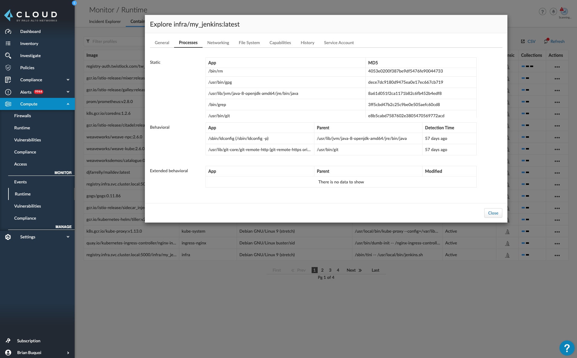
Task: Open actions menu for kube-proxy row
Action: pyautogui.click(x=557, y=231)
